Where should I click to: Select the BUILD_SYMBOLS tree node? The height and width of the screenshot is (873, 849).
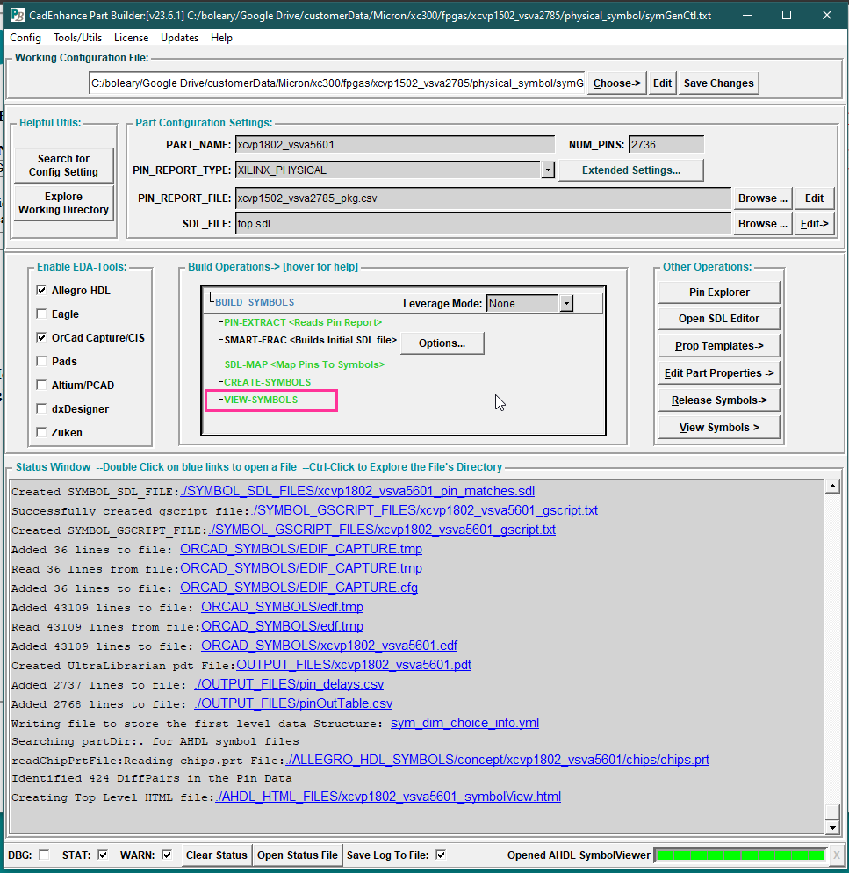coord(255,302)
